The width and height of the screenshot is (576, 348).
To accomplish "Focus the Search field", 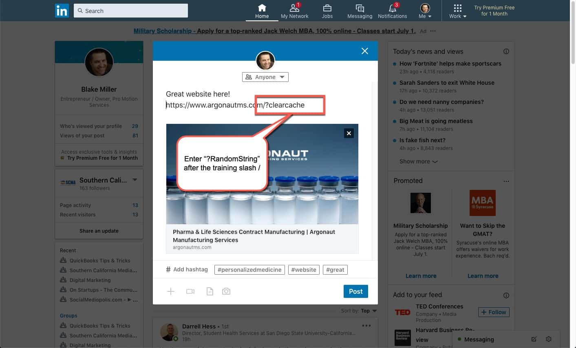I will point(131,11).
